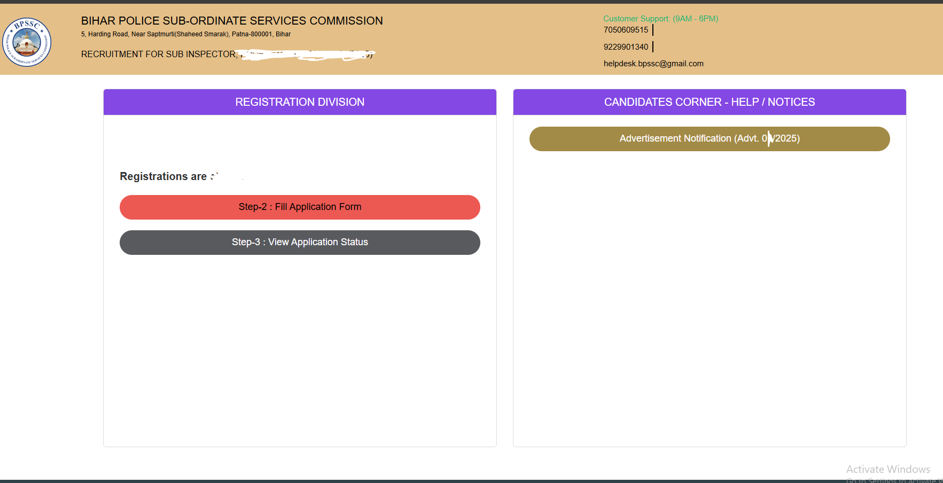Click the Activate Windows watermark
Viewport: 943px width, 483px height.
point(888,469)
